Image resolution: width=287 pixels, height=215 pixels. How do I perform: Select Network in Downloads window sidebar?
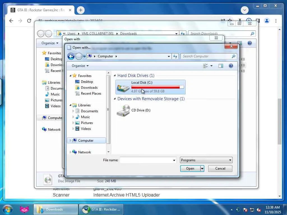tap(54, 129)
